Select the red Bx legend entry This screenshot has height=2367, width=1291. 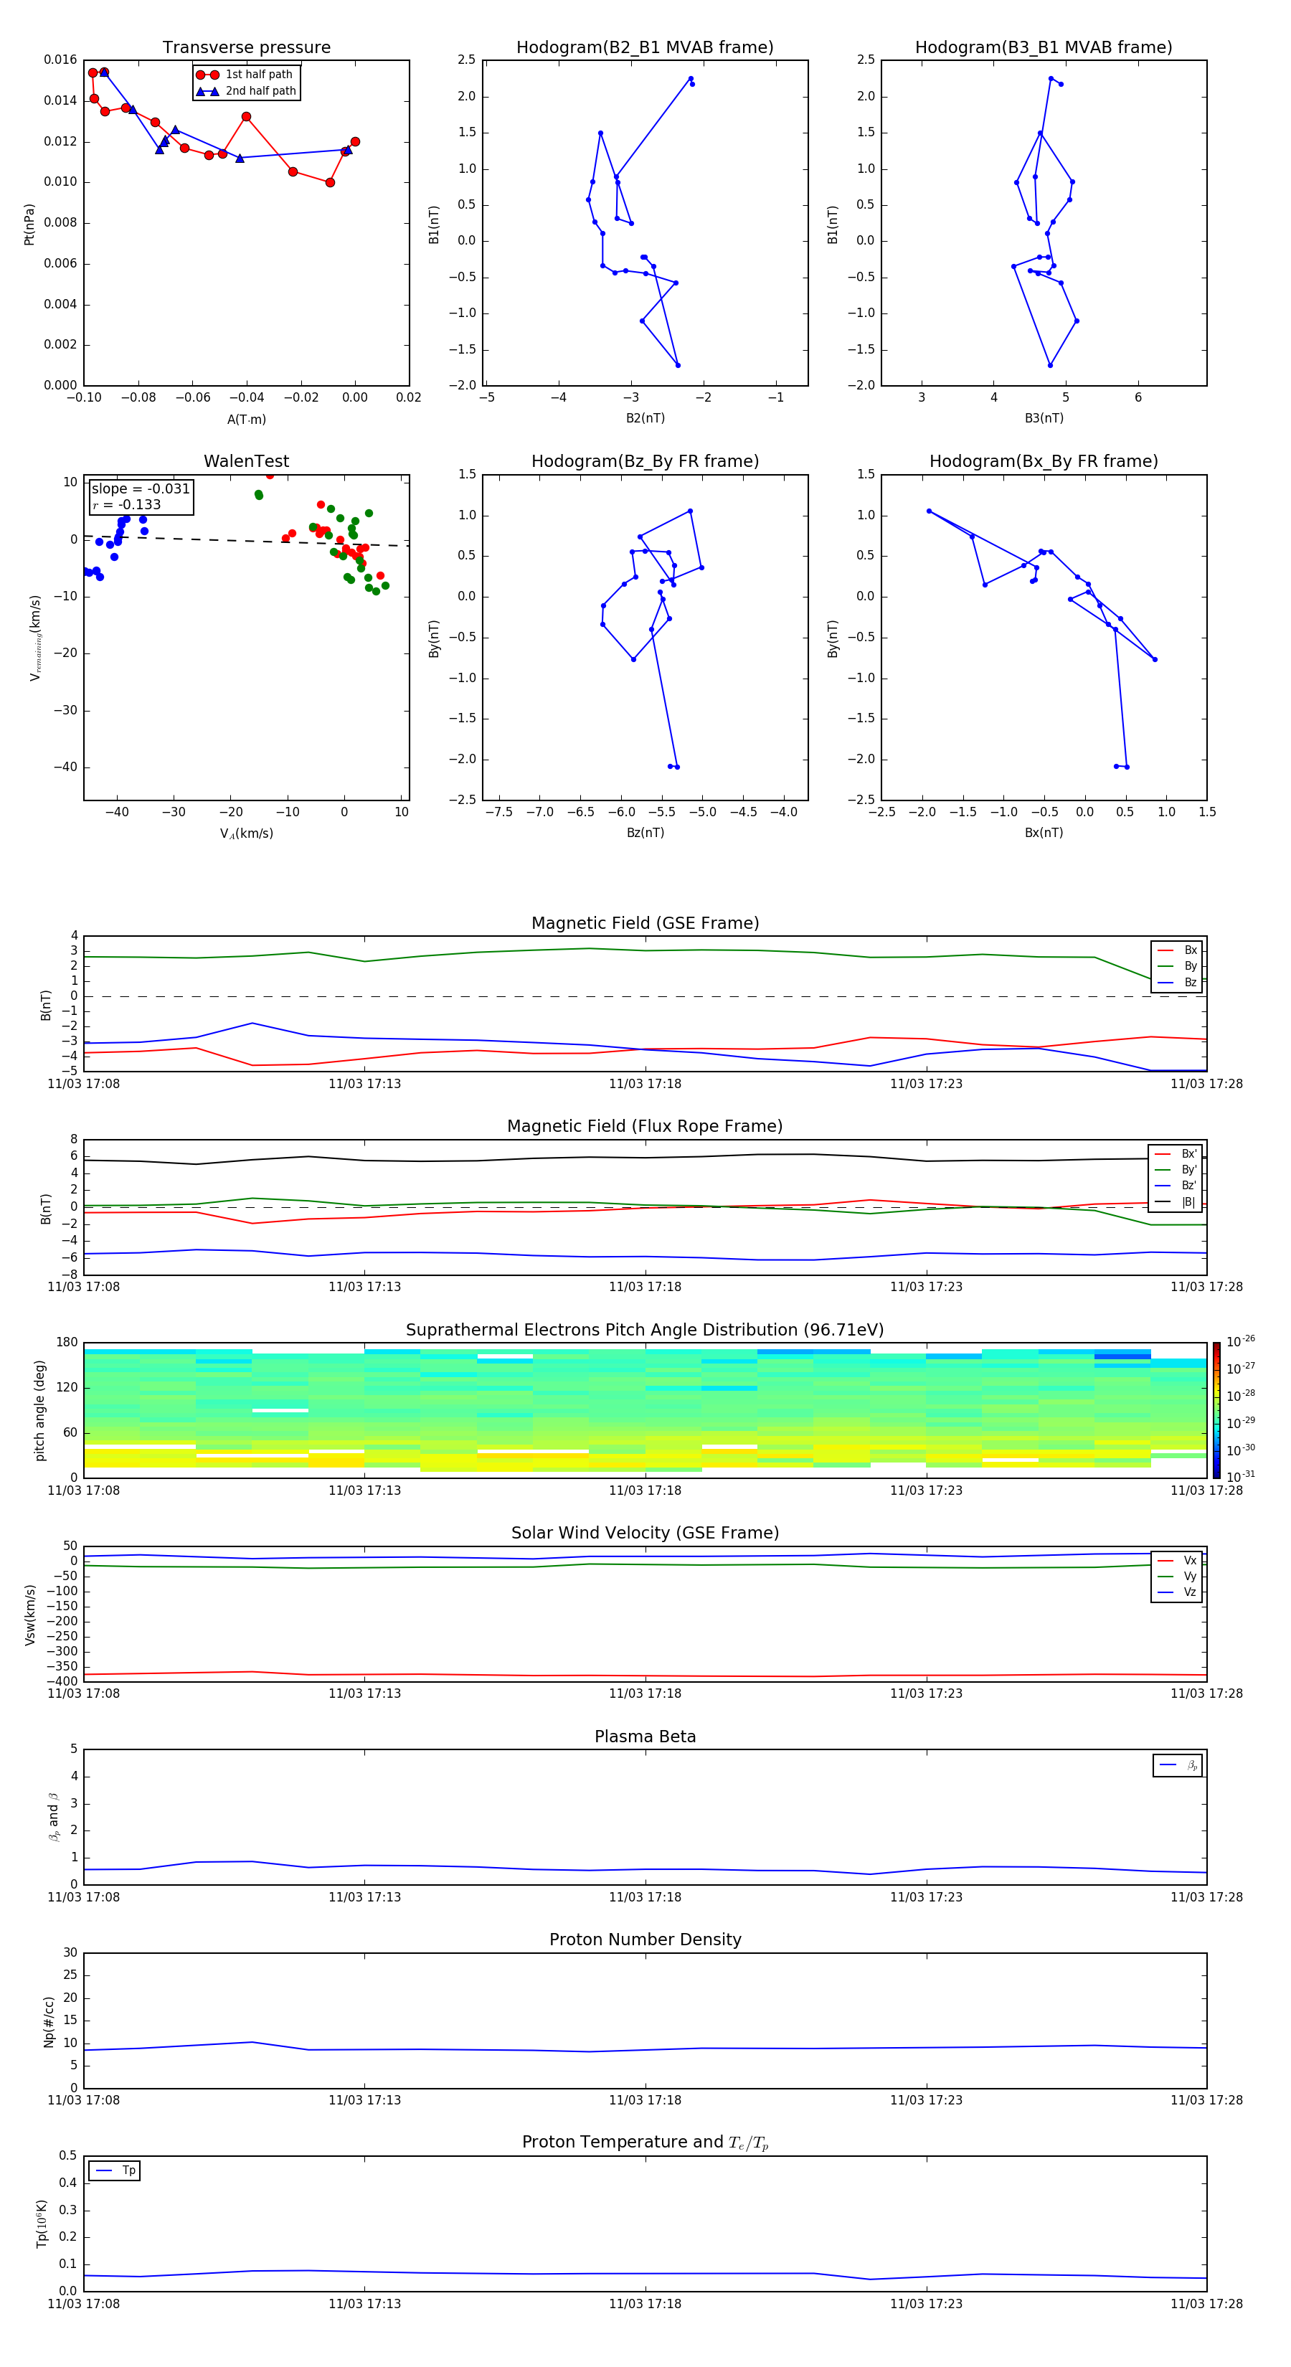(x=1177, y=950)
